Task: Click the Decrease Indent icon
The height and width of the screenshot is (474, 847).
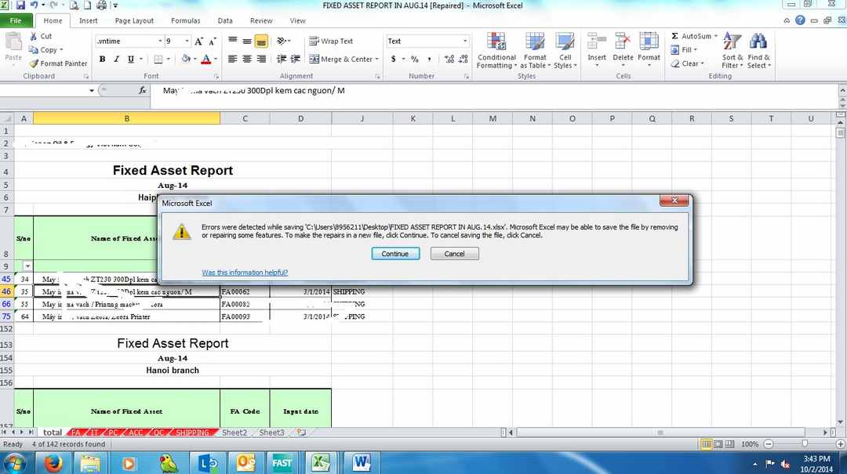Action: coord(282,59)
